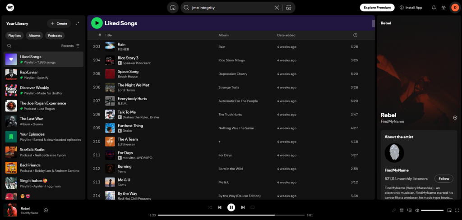Filter library by Podcasts
Screen dimensions: 462x220
tap(55, 36)
